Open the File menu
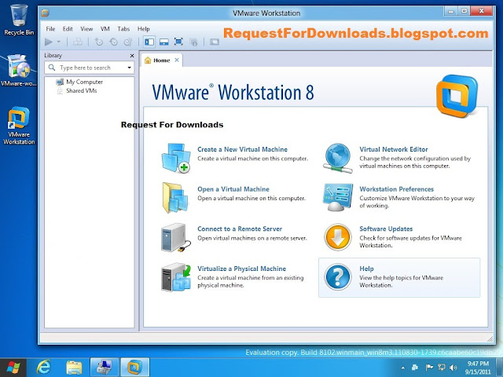The width and height of the screenshot is (503, 377). [50, 29]
